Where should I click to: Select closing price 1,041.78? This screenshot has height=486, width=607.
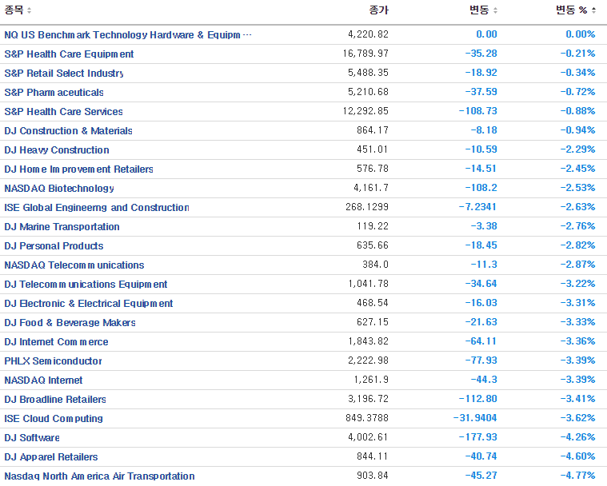click(x=368, y=284)
